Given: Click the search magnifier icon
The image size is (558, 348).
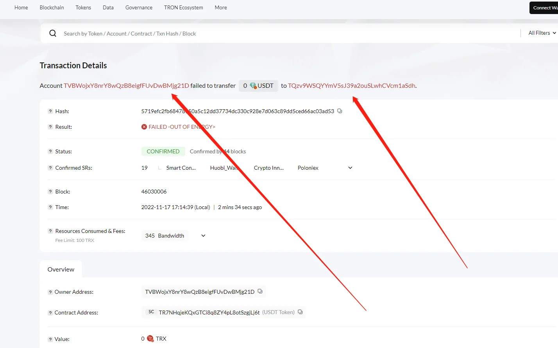Looking at the screenshot, I should click(53, 34).
